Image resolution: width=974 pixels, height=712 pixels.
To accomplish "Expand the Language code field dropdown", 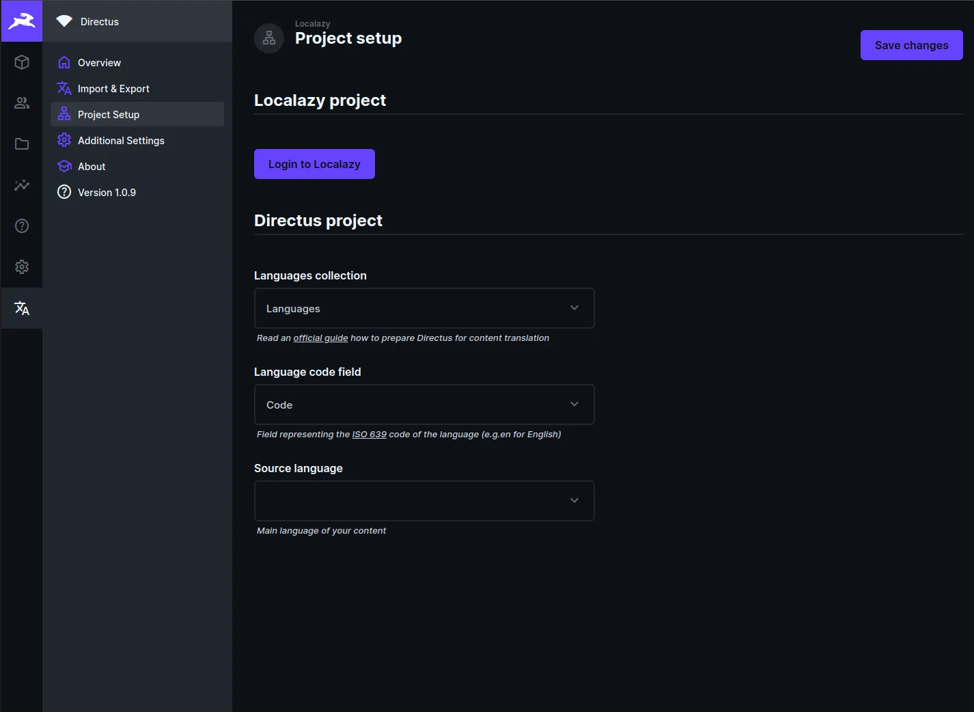I will tap(423, 405).
